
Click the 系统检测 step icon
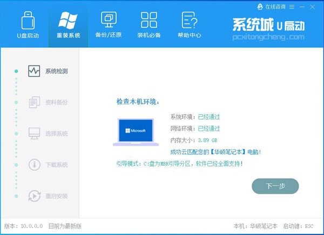click(x=34, y=71)
